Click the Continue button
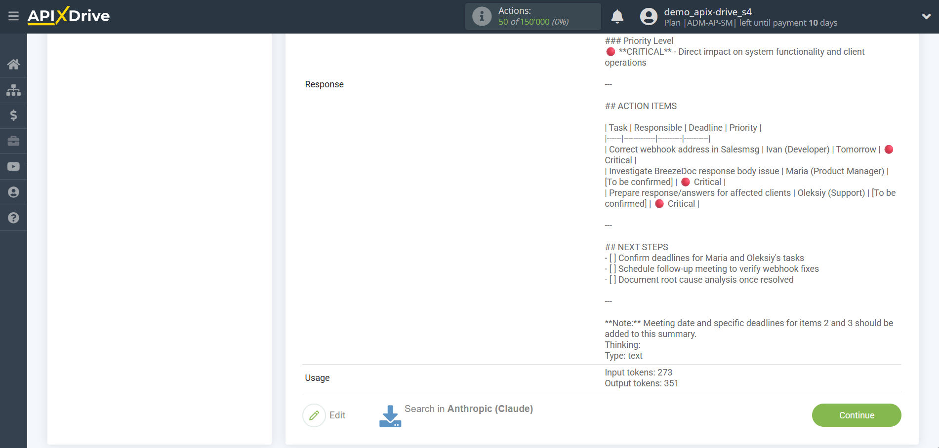 point(857,415)
